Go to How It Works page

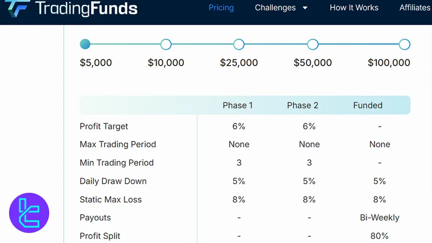tap(354, 8)
